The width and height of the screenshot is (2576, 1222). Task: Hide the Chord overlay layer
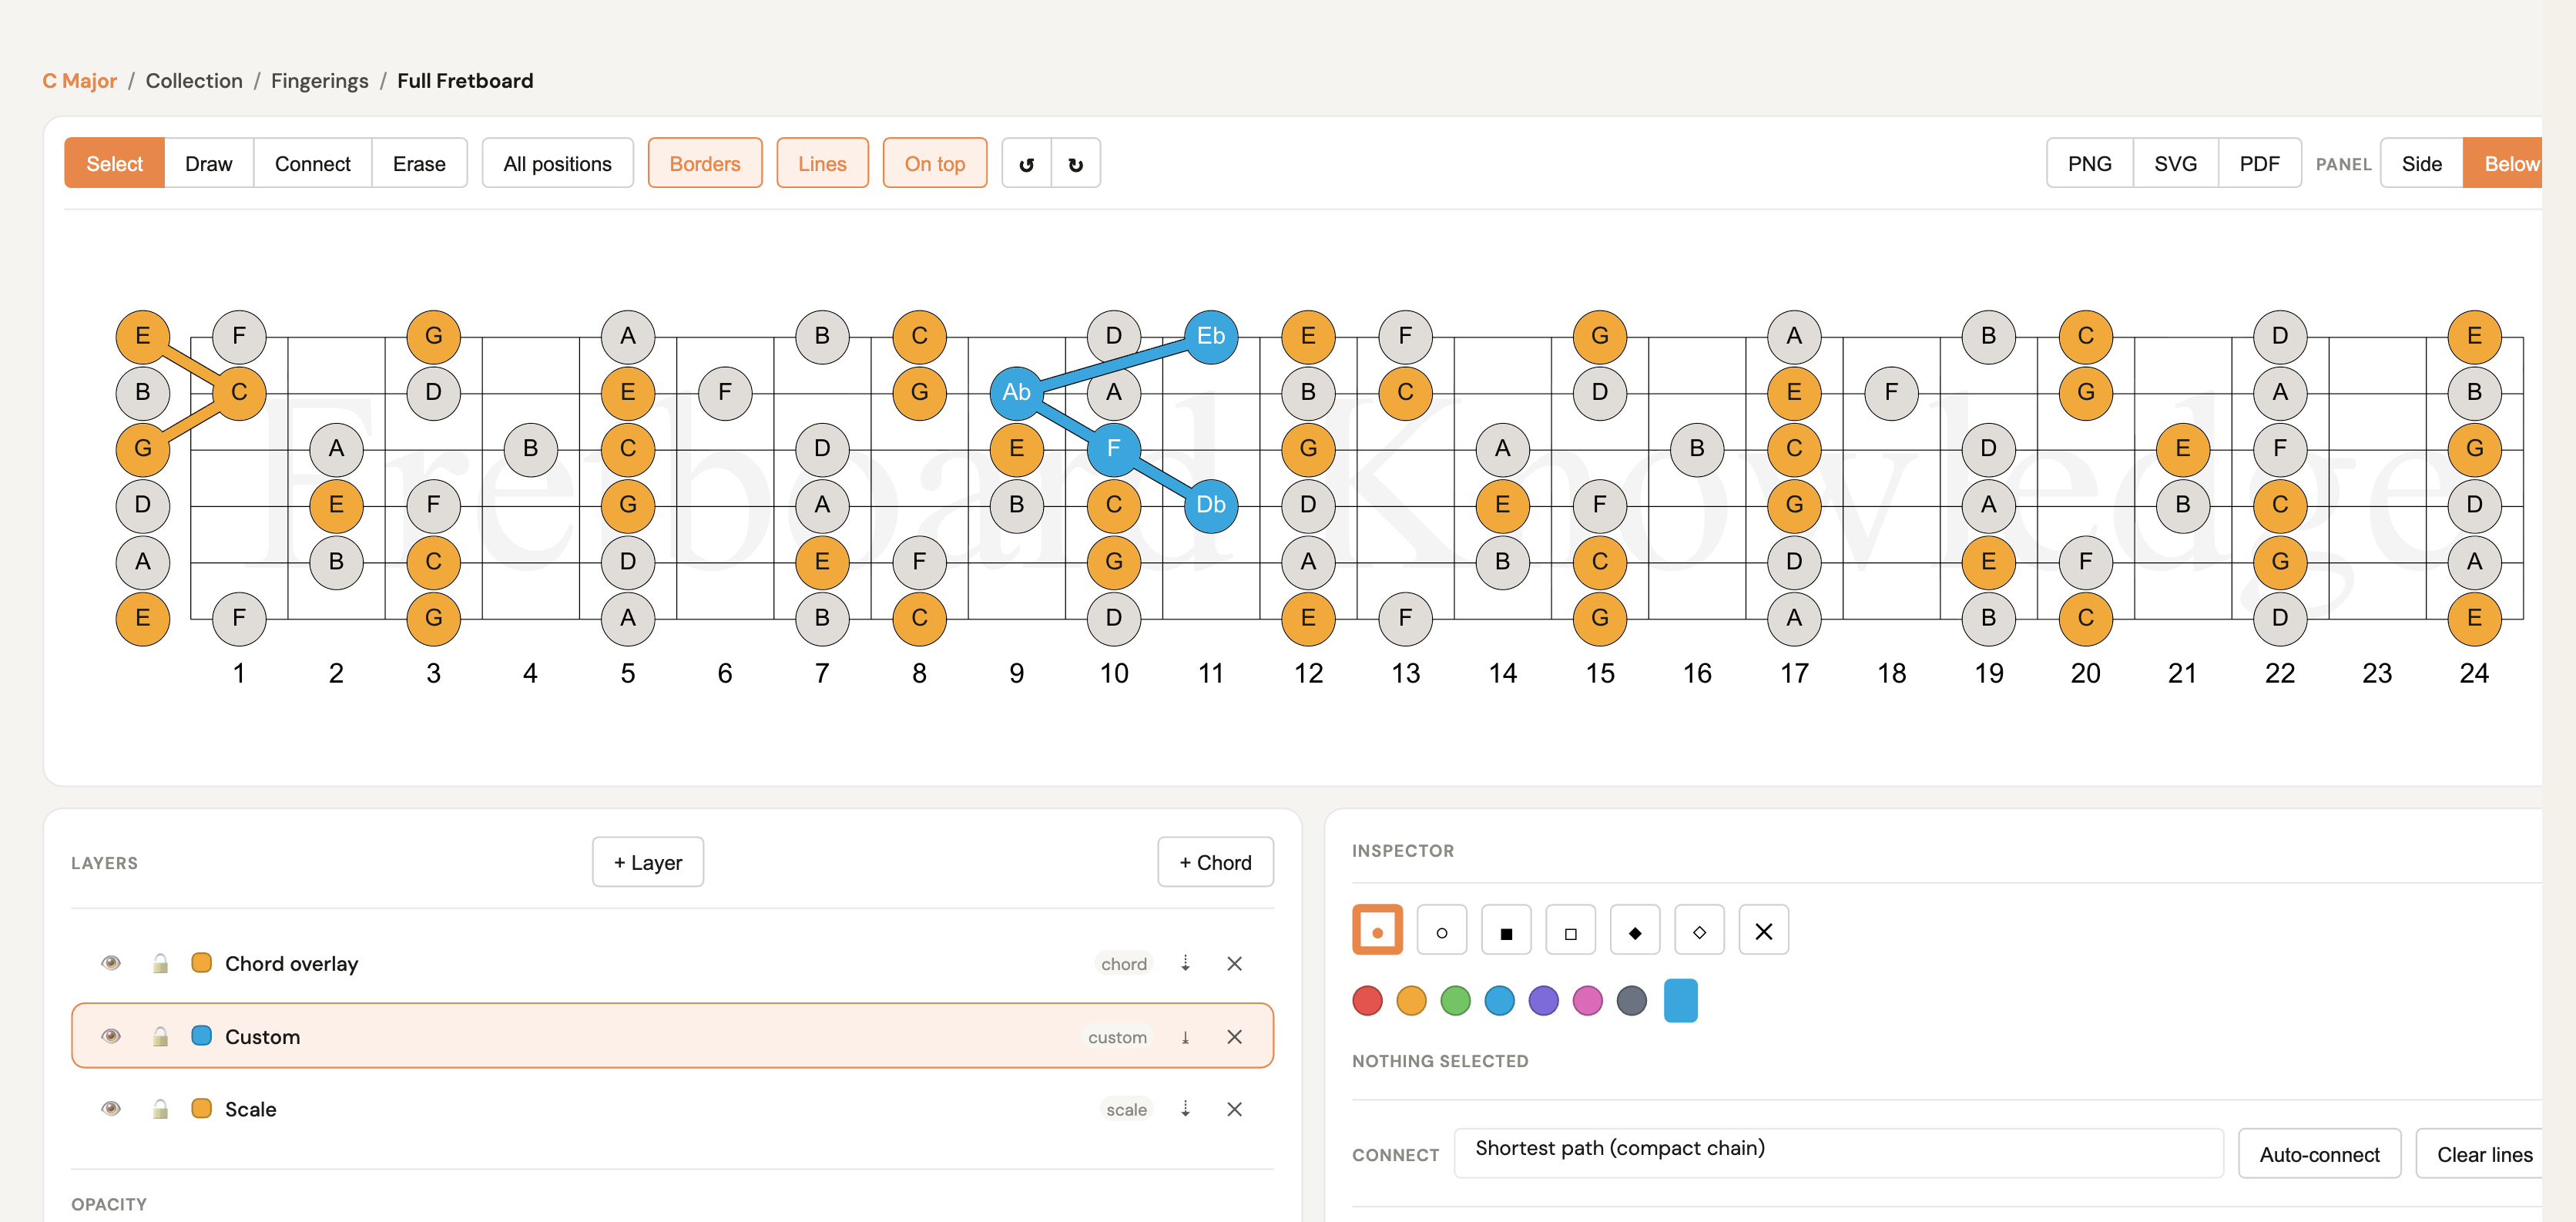pos(111,963)
